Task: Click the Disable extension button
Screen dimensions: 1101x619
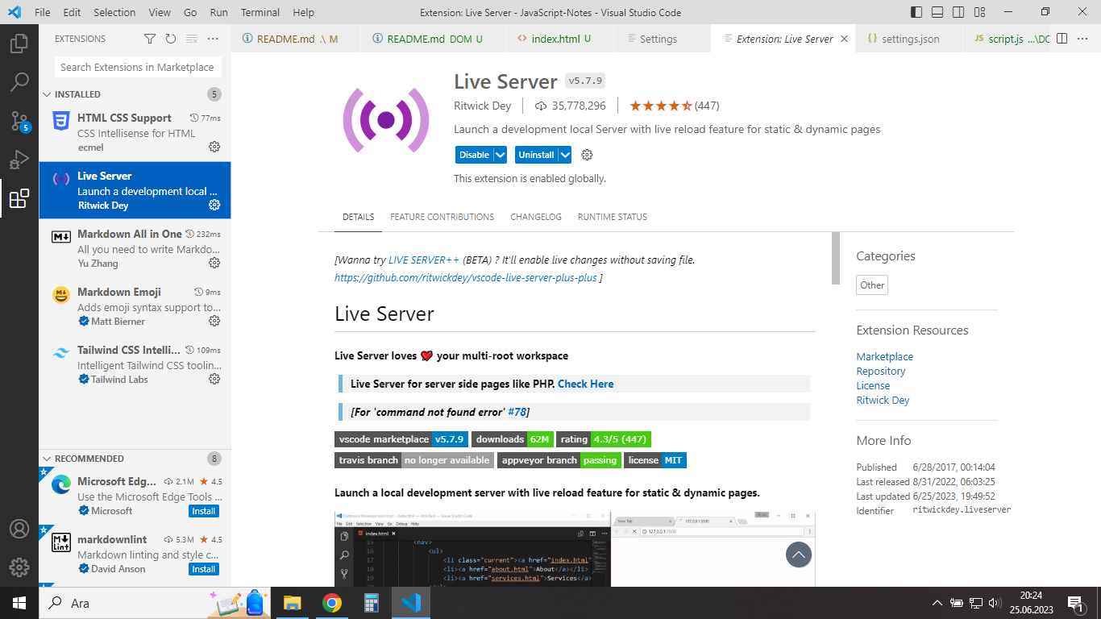Action: coord(474,155)
